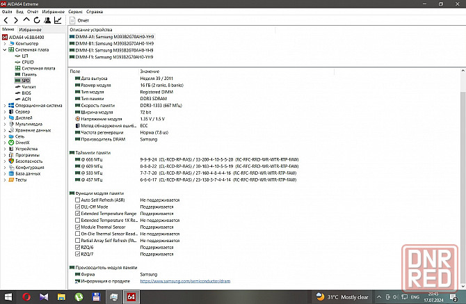The height and width of the screenshot is (304, 466).
Task: Refresh the report with Refresh icon
Action: coord(37,20)
